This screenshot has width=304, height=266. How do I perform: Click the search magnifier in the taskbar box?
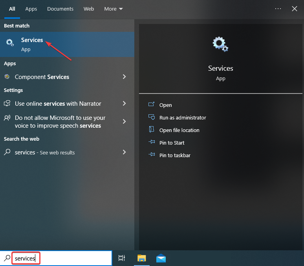pyautogui.click(x=7, y=258)
